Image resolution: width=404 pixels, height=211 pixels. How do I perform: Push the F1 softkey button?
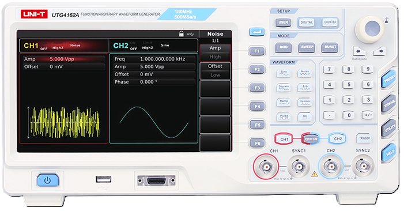(x=257, y=51)
